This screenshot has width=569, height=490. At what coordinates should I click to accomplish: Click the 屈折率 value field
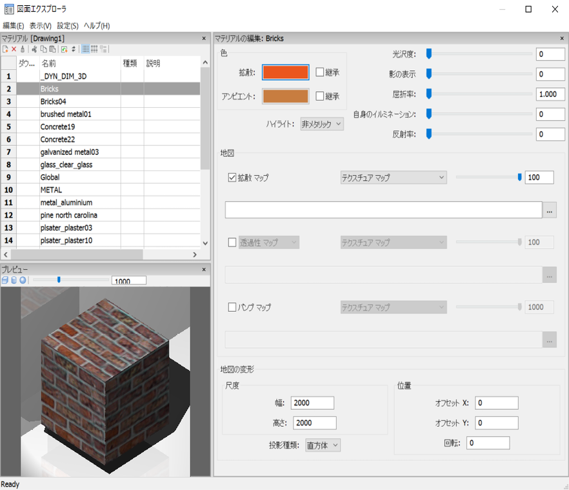[x=550, y=94]
